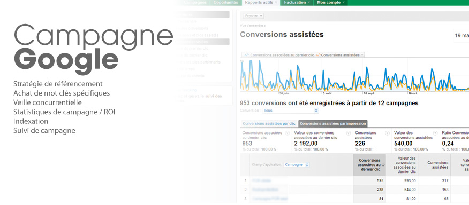469x205 pixels.
Task: Click the Stratégie de référencement line
Action: [x=58, y=84]
